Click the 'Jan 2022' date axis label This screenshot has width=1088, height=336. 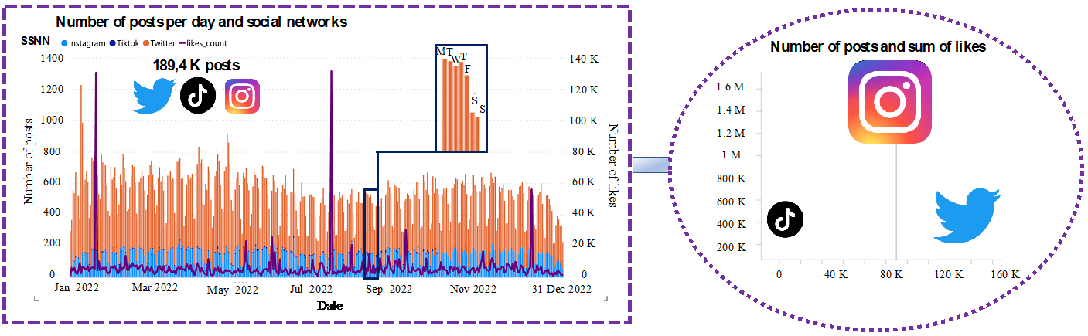[x=78, y=288]
